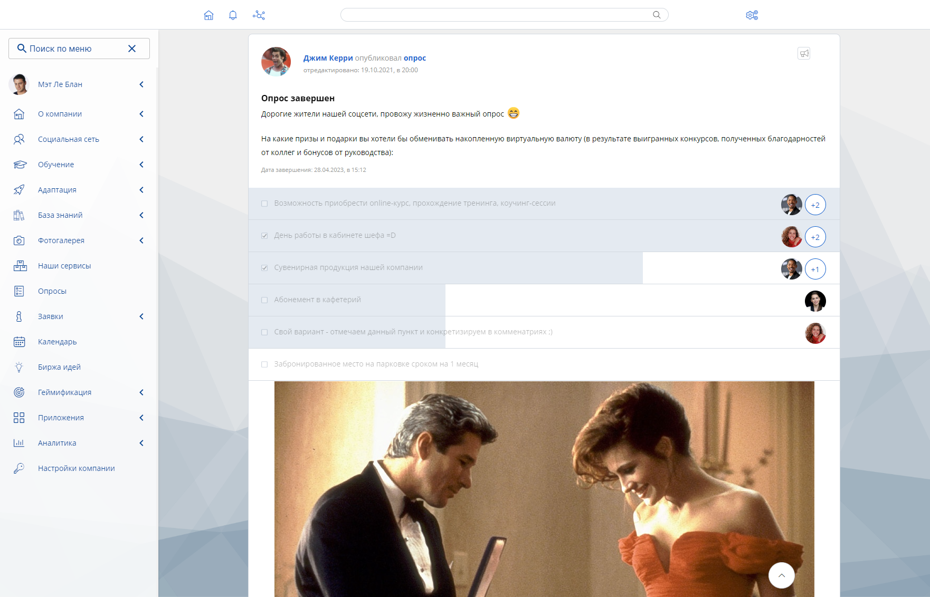Clear the menu search with the X icon
Screen dimensions: 930x597
pos(132,49)
